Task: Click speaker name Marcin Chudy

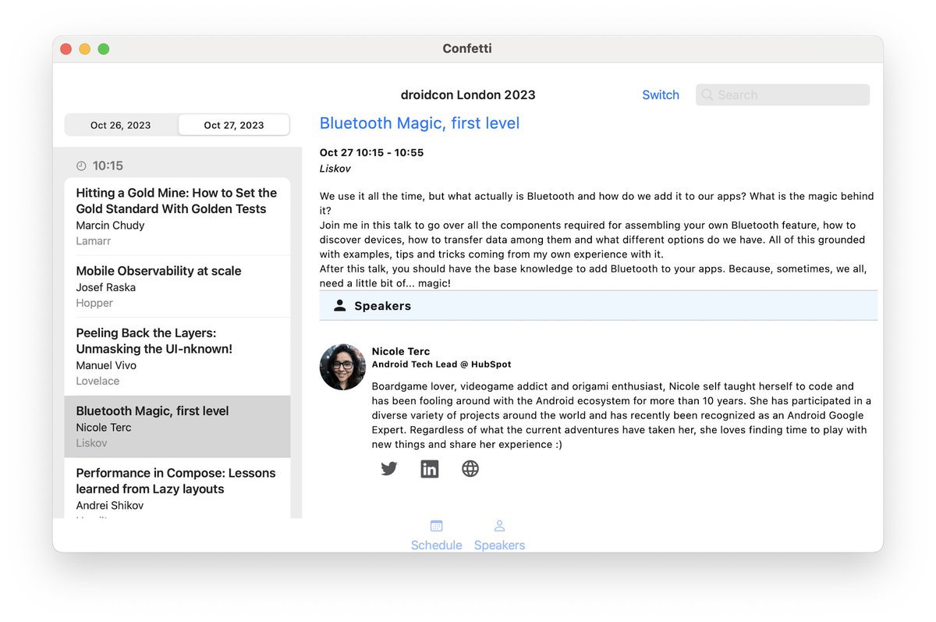Action: [x=110, y=226]
